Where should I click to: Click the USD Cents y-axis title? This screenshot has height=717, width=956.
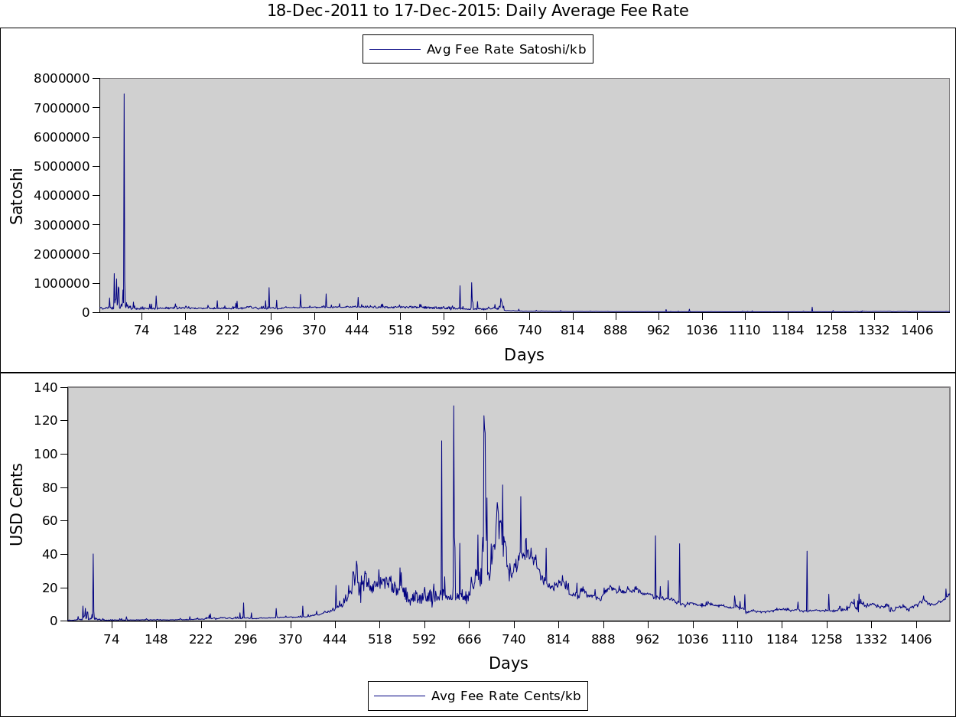(x=17, y=504)
